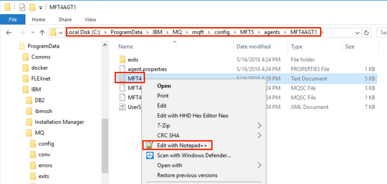Select MQ folder in the tree

click(x=39, y=133)
